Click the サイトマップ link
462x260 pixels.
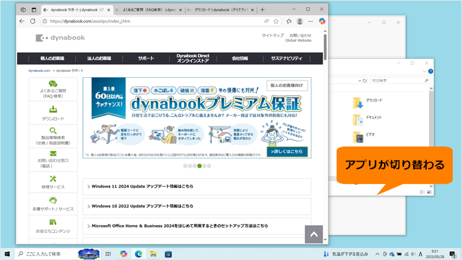pos(273,36)
